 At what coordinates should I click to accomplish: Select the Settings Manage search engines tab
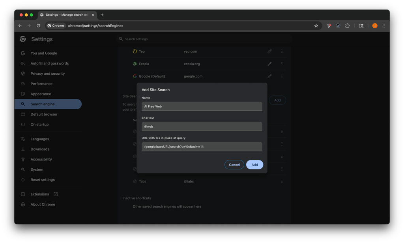(66, 15)
